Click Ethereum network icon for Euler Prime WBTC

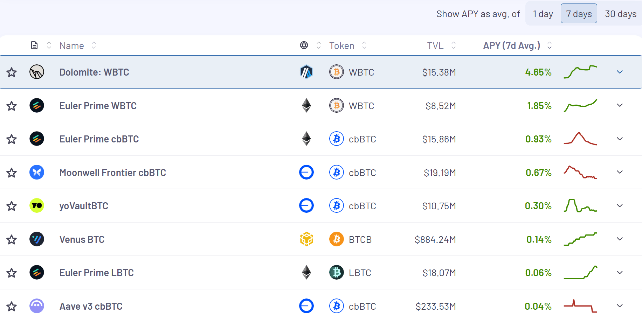click(x=306, y=105)
